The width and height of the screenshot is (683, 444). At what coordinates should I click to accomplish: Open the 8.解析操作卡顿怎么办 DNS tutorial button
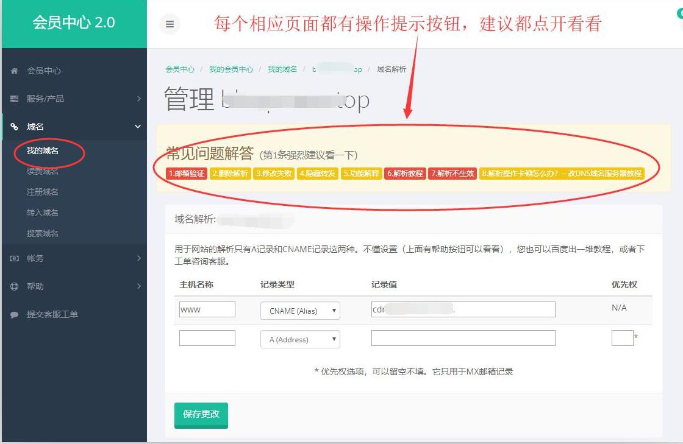coord(562,174)
